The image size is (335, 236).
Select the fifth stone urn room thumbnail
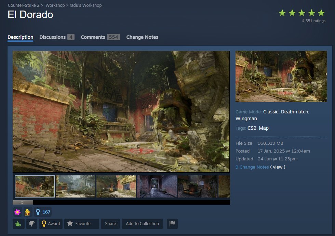(198, 186)
